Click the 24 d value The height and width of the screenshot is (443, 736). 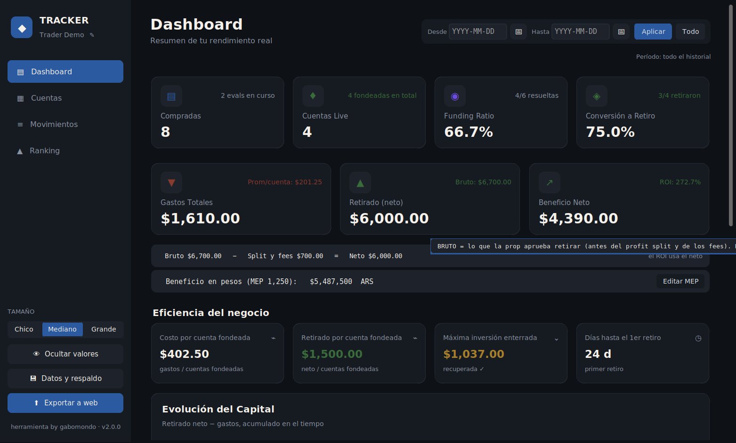(x=598, y=354)
